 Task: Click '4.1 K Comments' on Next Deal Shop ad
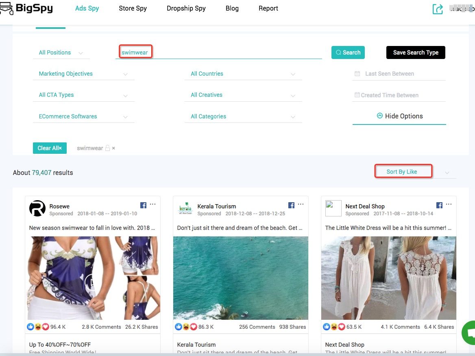400,327
